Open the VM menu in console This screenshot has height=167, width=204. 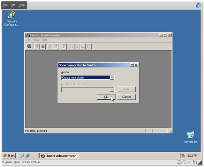click(x=13, y=5)
